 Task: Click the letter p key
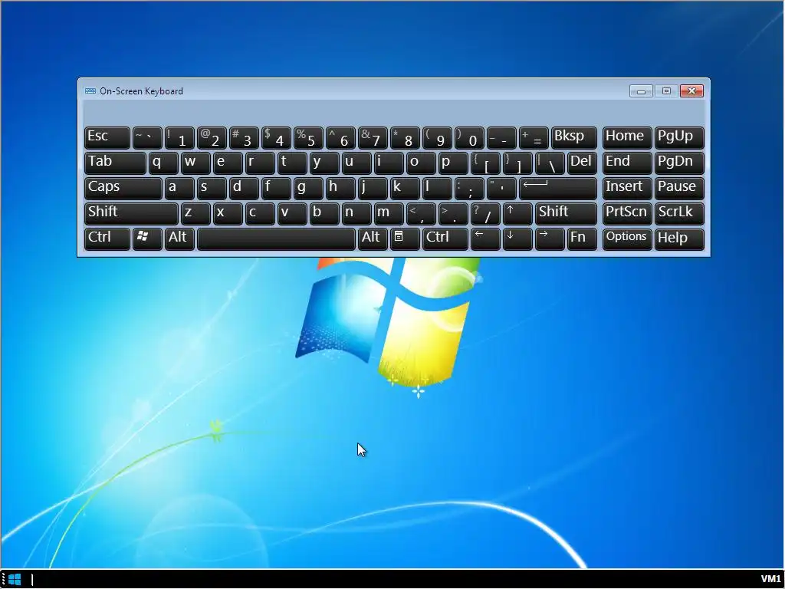(x=453, y=163)
